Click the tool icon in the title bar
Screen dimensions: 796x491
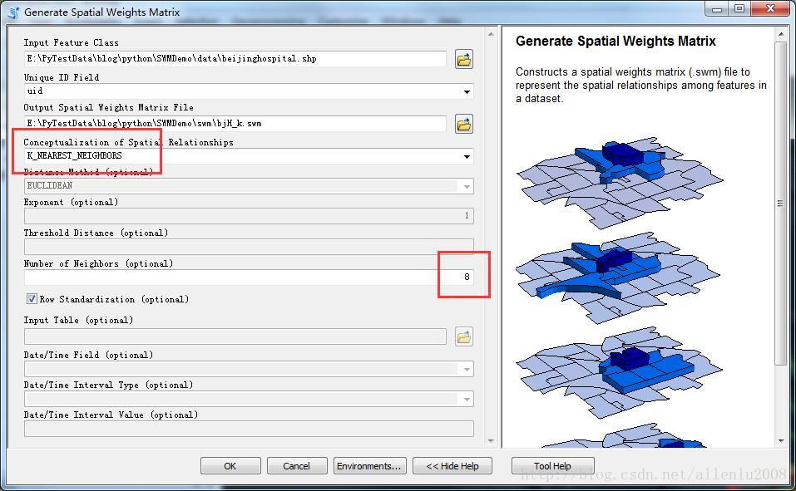[x=12, y=12]
